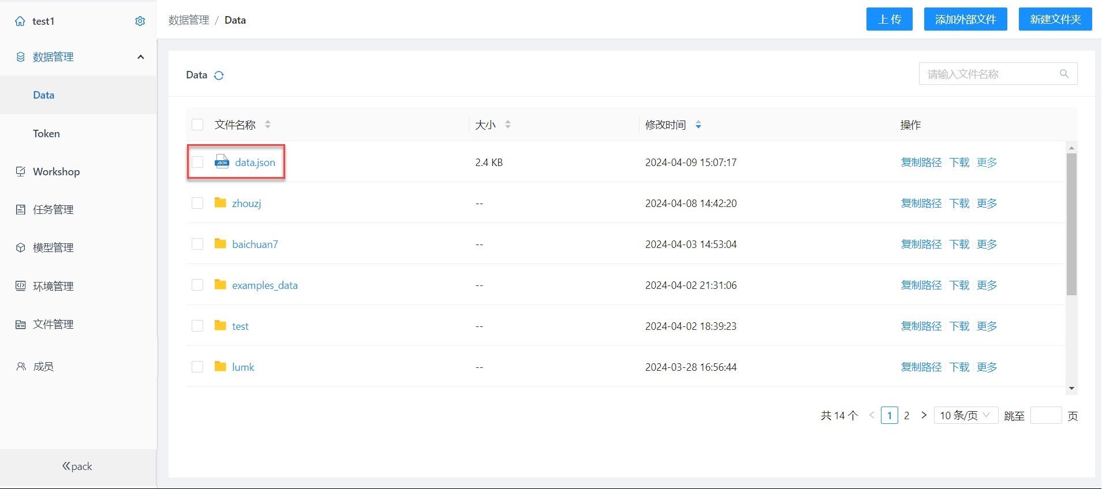Go to next page using arrow

tap(924, 415)
